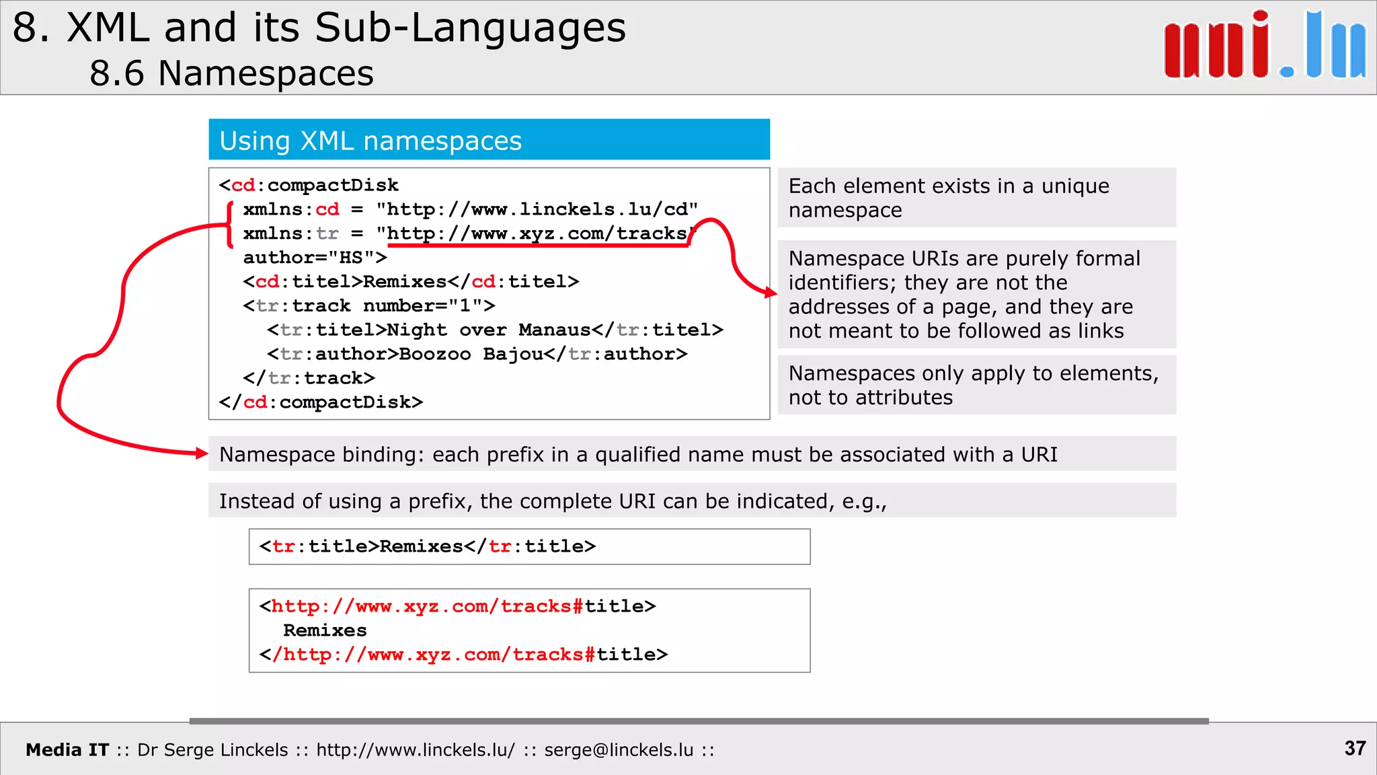Click 'Instead of using a prefix' explanation bar

coord(692,501)
